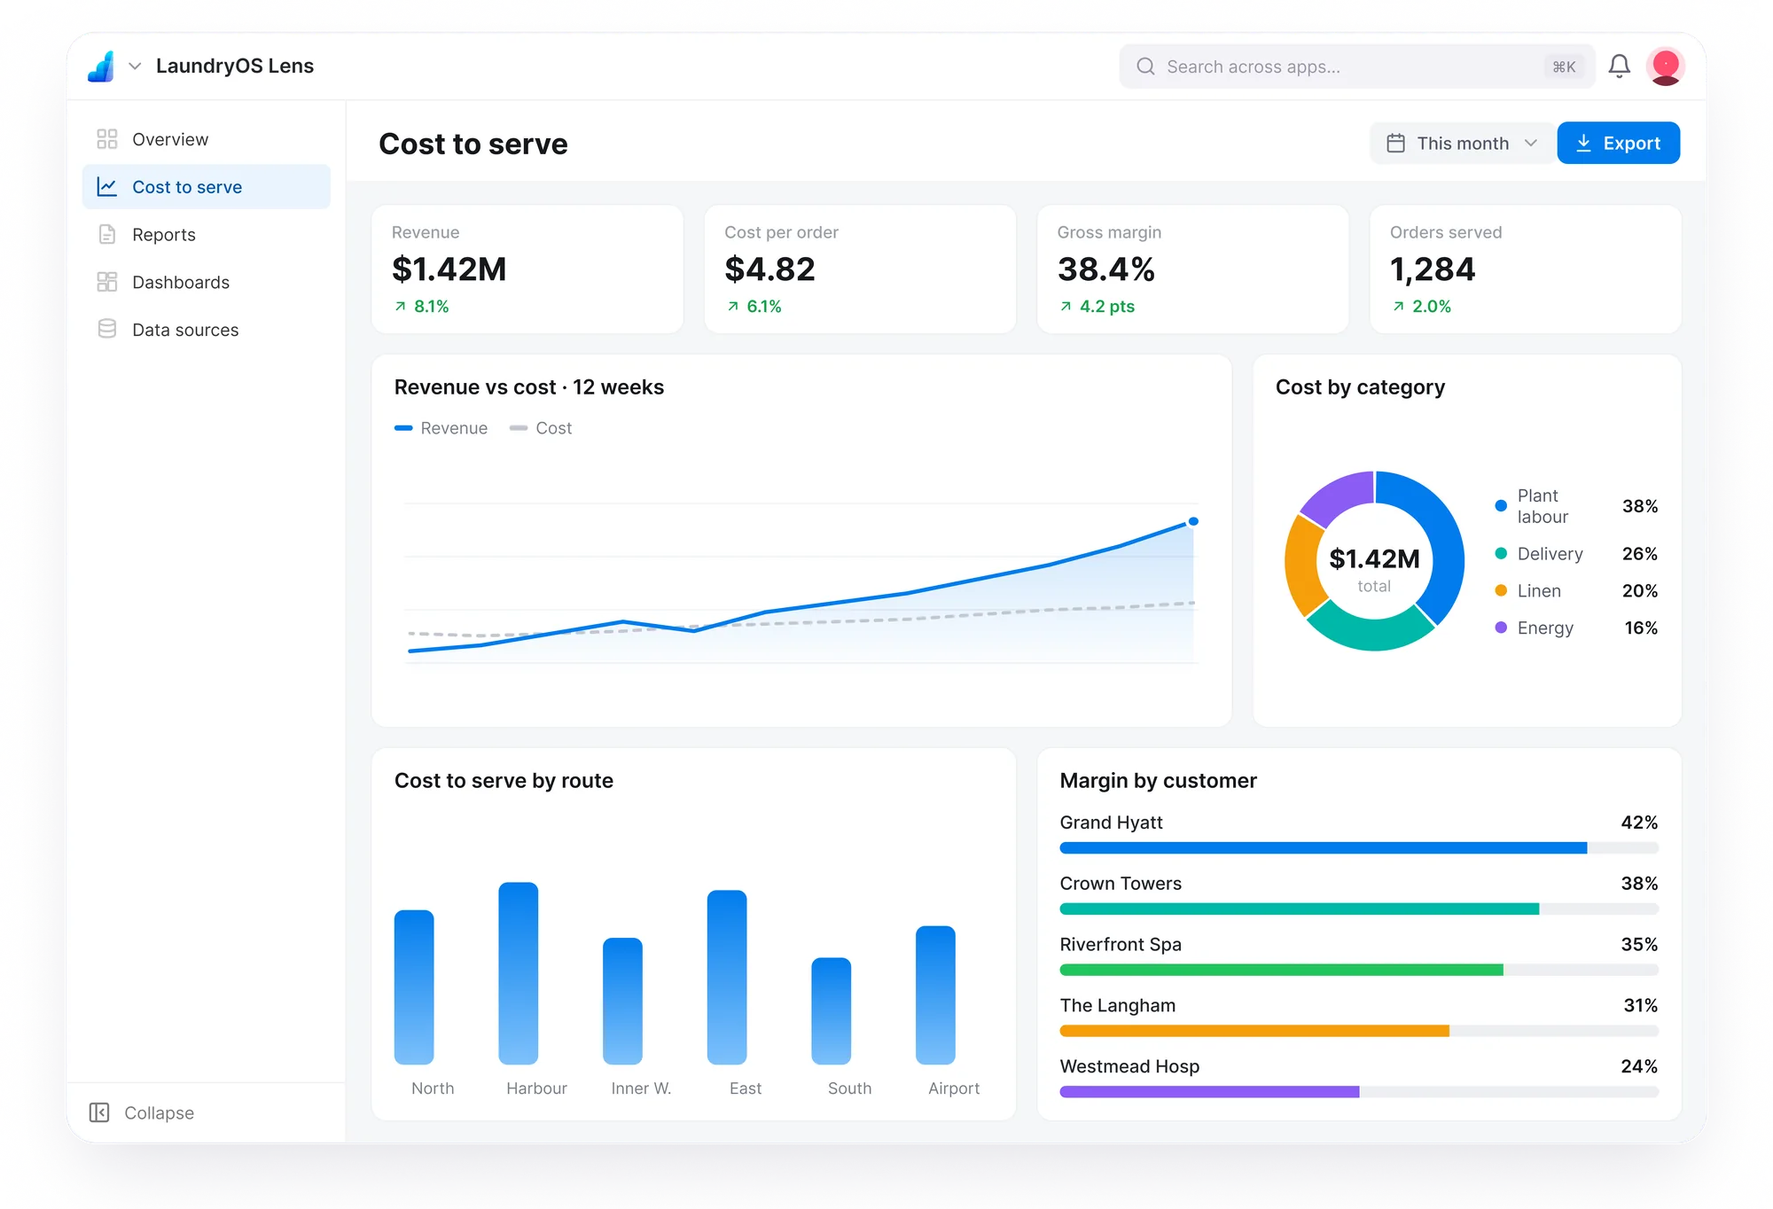Viewport: 1773px width, 1209px height.
Task: Toggle the Cost series in chart legend
Action: 541,428
